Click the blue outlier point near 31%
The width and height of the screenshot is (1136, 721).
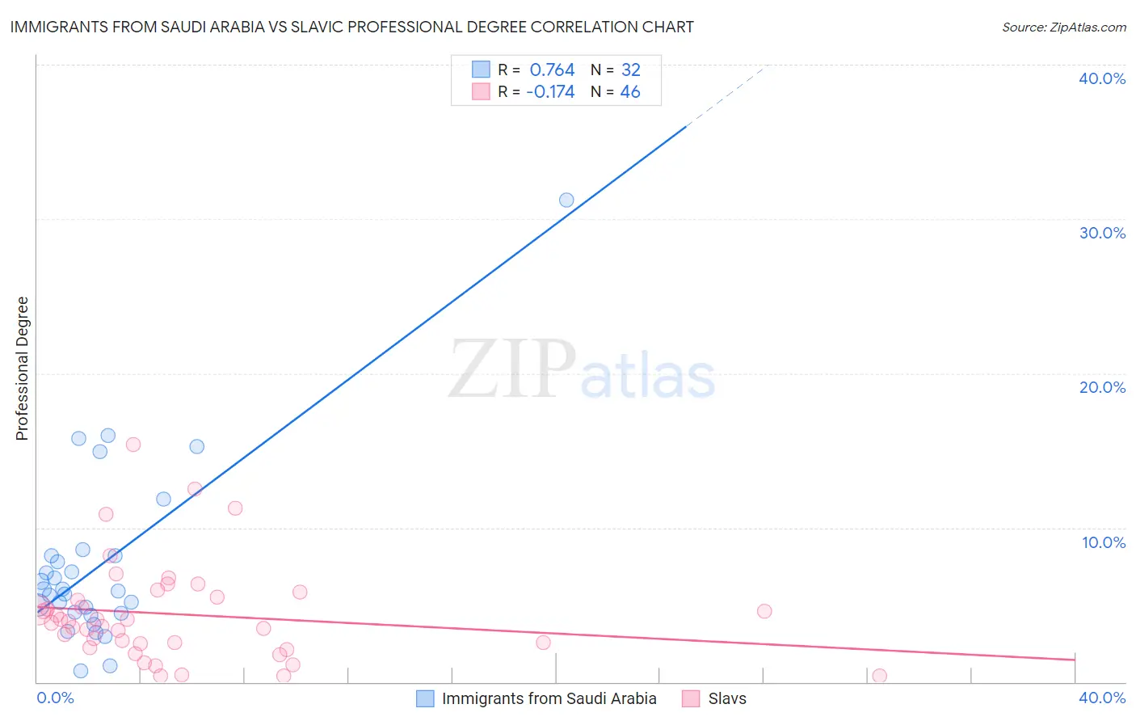tap(566, 200)
